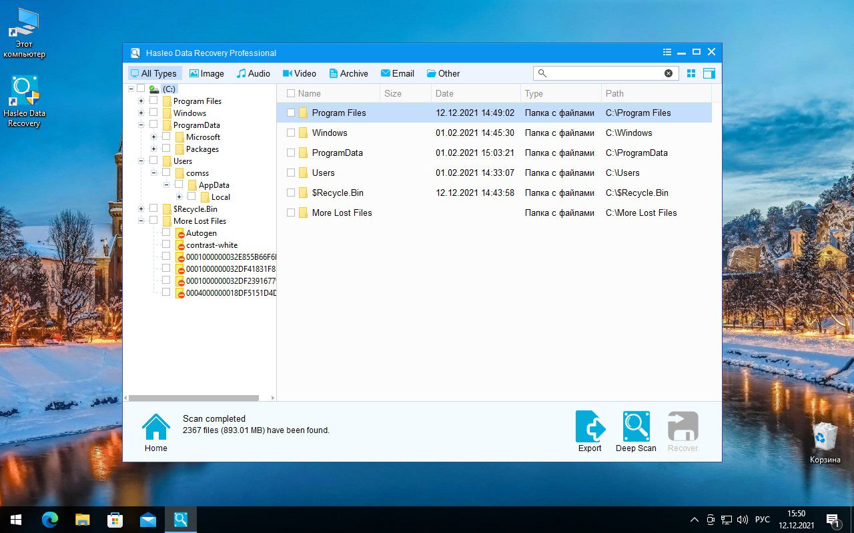Expand Local node in tree
854x533 pixels.
pyautogui.click(x=179, y=197)
